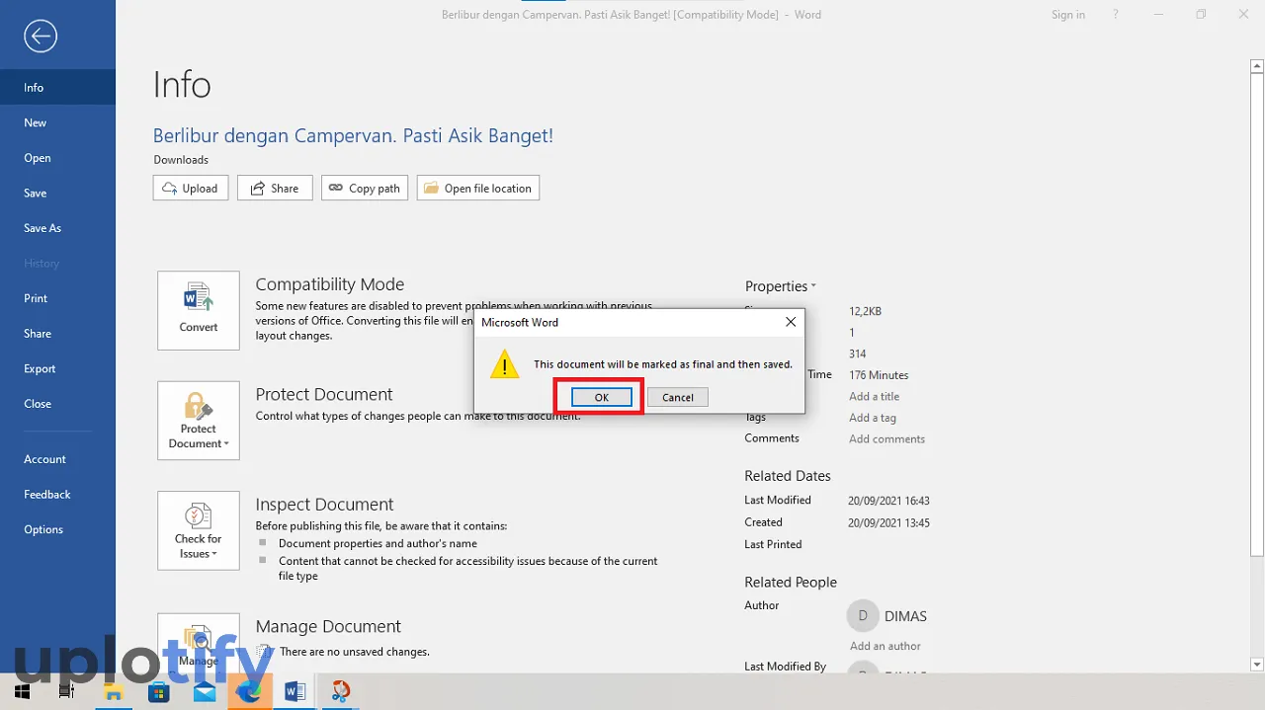
Task: Click the Related Dates heading
Action: [x=788, y=476]
